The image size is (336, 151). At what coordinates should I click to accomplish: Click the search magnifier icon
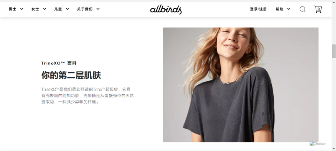[x=302, y=9]
